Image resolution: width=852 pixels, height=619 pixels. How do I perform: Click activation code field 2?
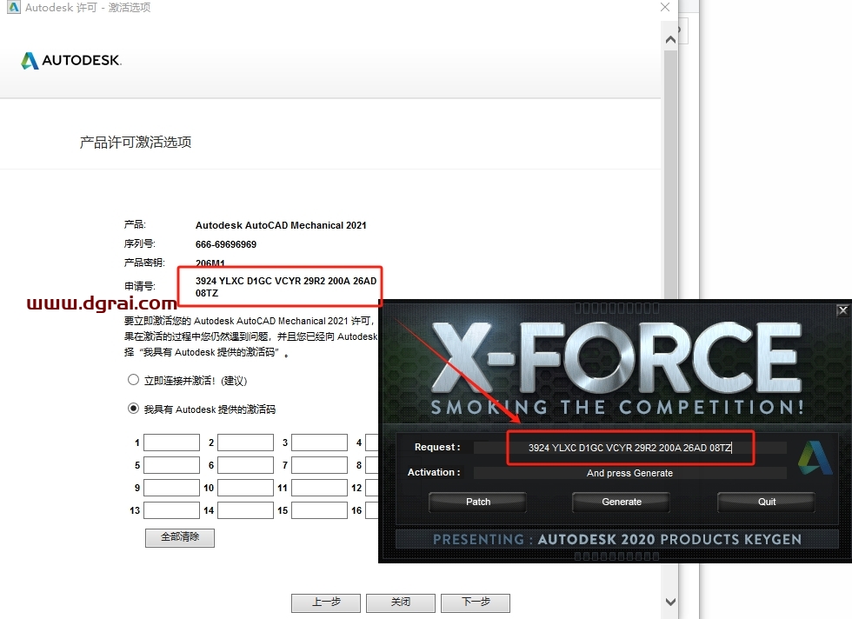click(245, 443)
